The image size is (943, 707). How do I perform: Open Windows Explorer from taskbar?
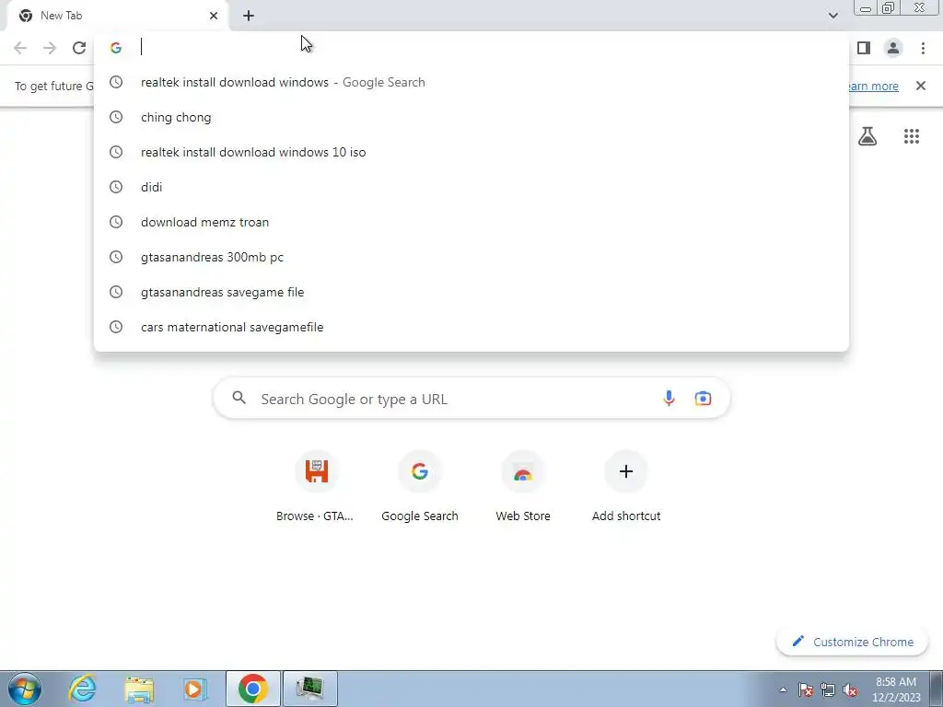tap(140, 689)
